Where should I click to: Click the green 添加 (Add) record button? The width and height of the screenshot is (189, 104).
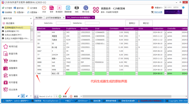point(63,96)
